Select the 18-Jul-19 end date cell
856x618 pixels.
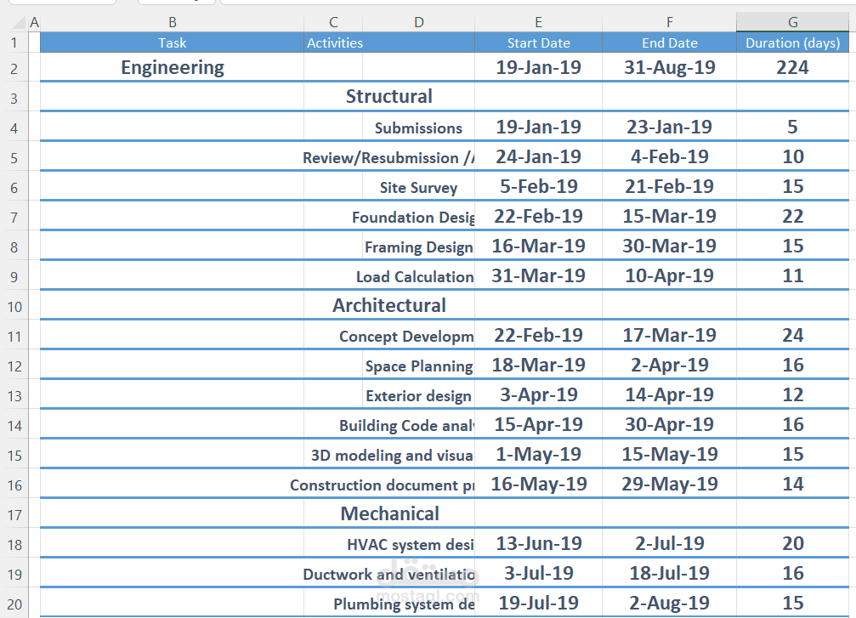coord(669,573)
